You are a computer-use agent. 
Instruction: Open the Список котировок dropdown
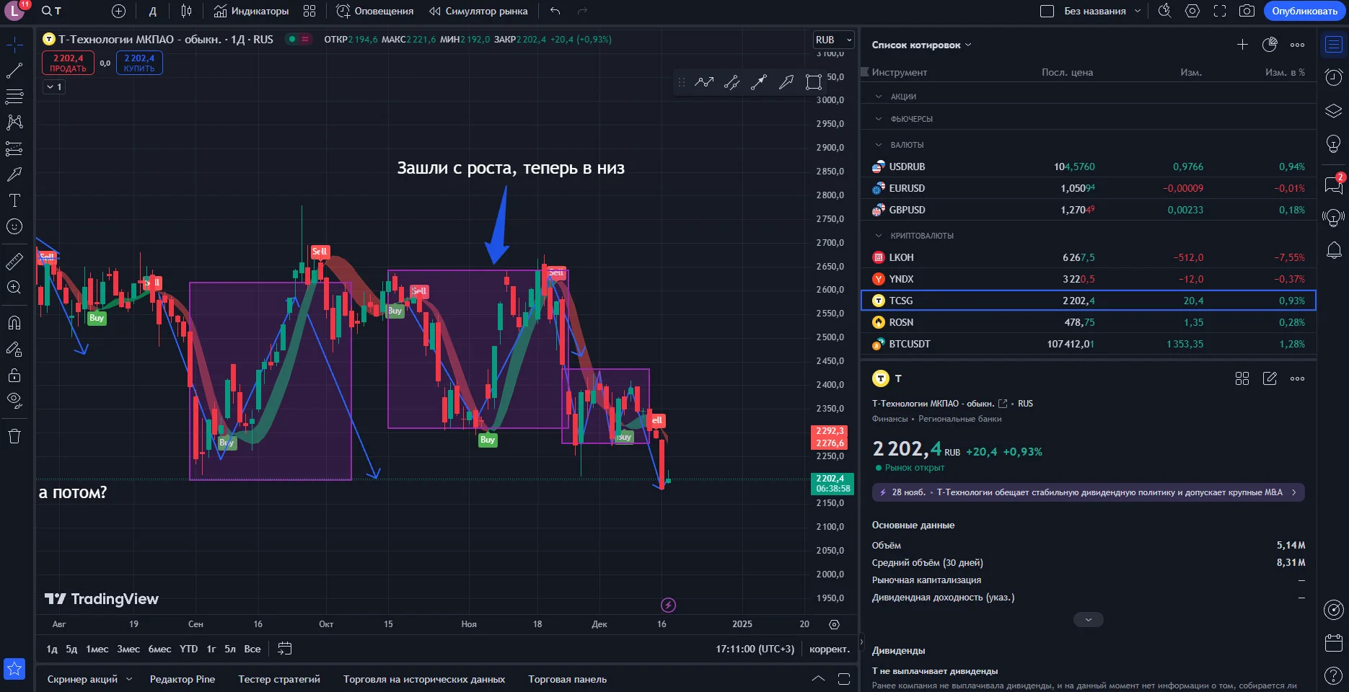[921, 45]
